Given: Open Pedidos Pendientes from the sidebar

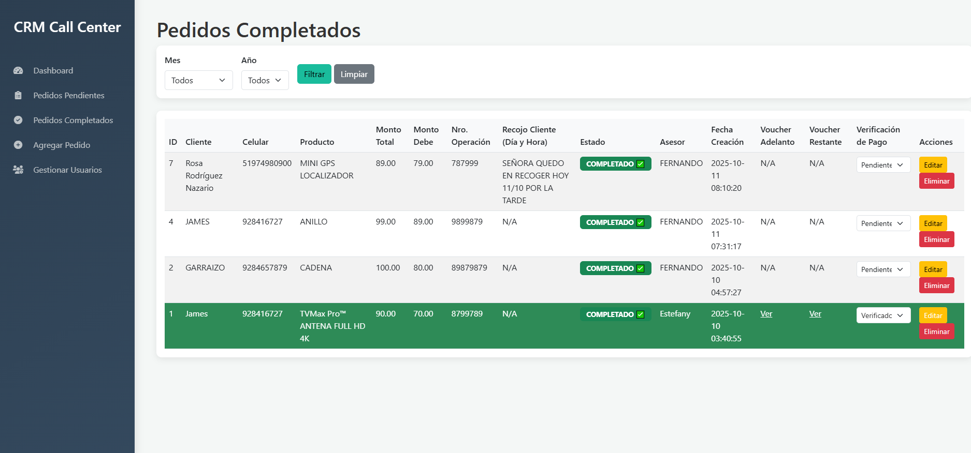Looking at the screenshot, I should click(68, 95).
